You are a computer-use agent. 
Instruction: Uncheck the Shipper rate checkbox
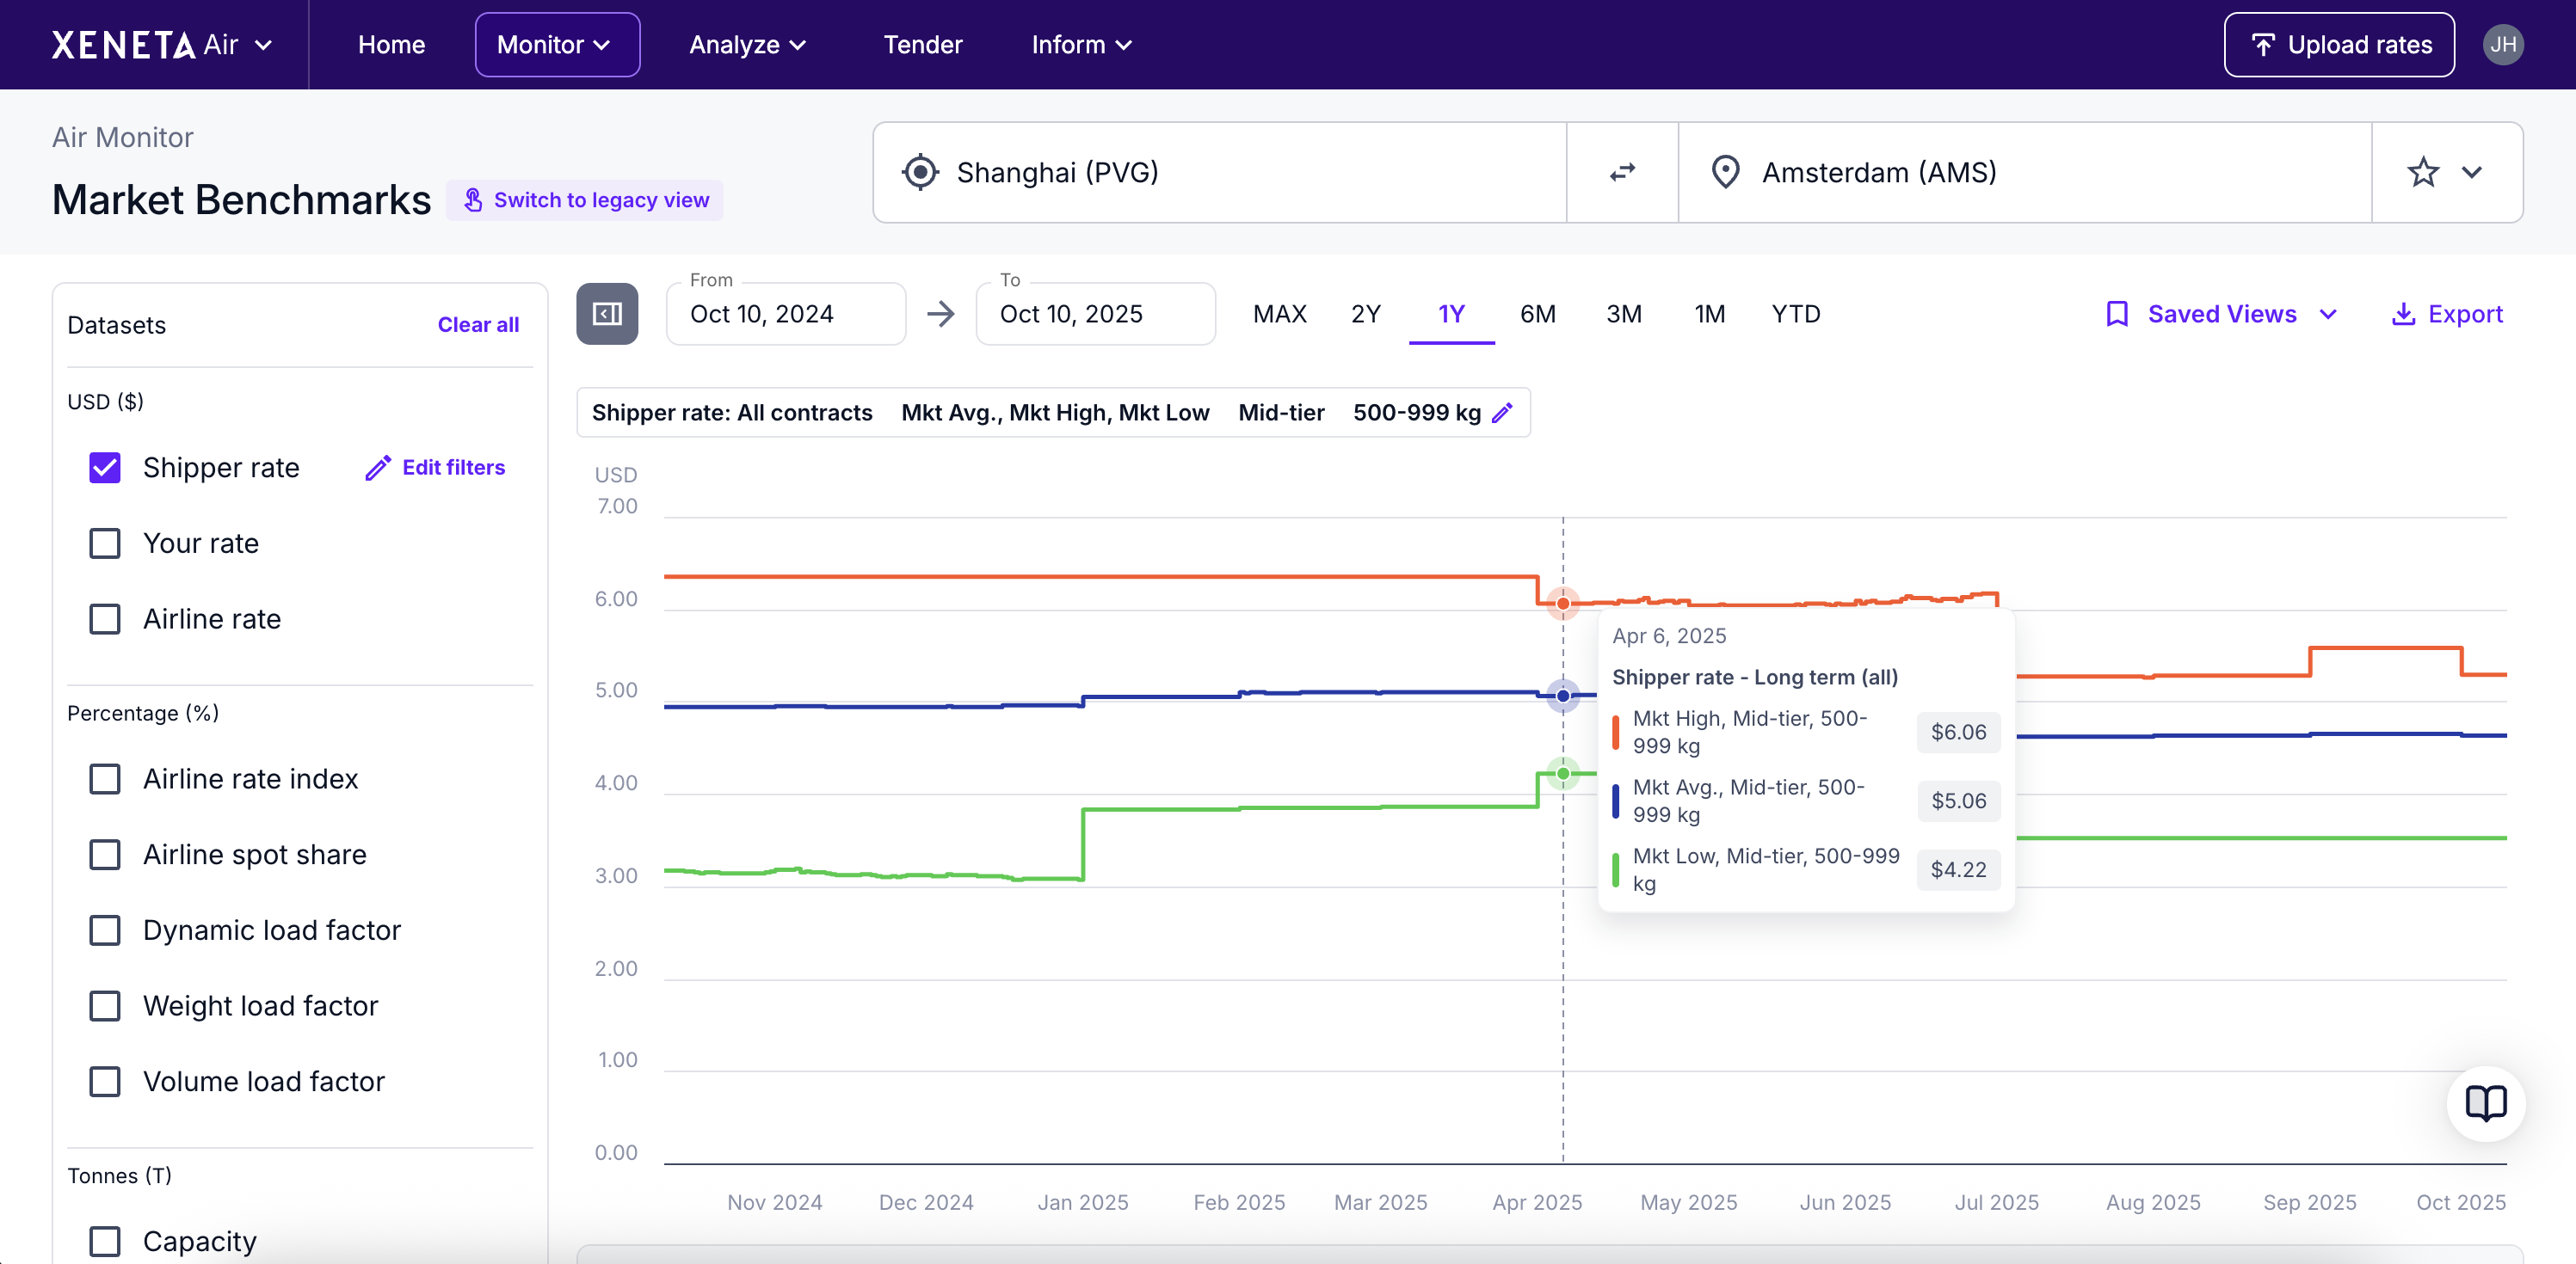coord(105,468)
